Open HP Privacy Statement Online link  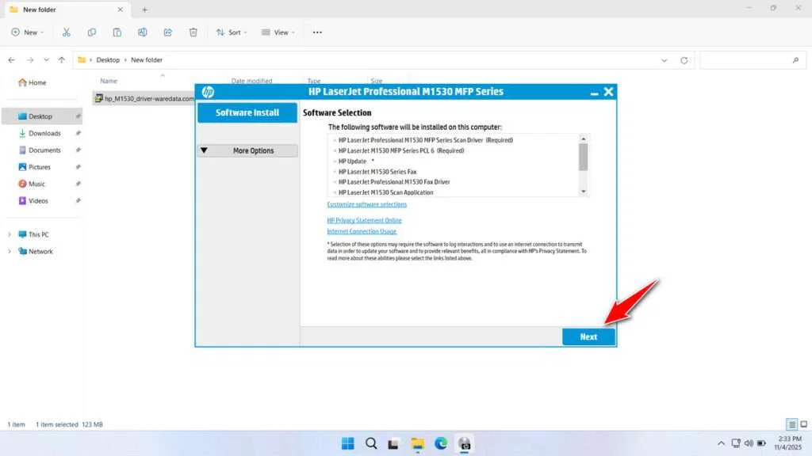click(364, 220)
